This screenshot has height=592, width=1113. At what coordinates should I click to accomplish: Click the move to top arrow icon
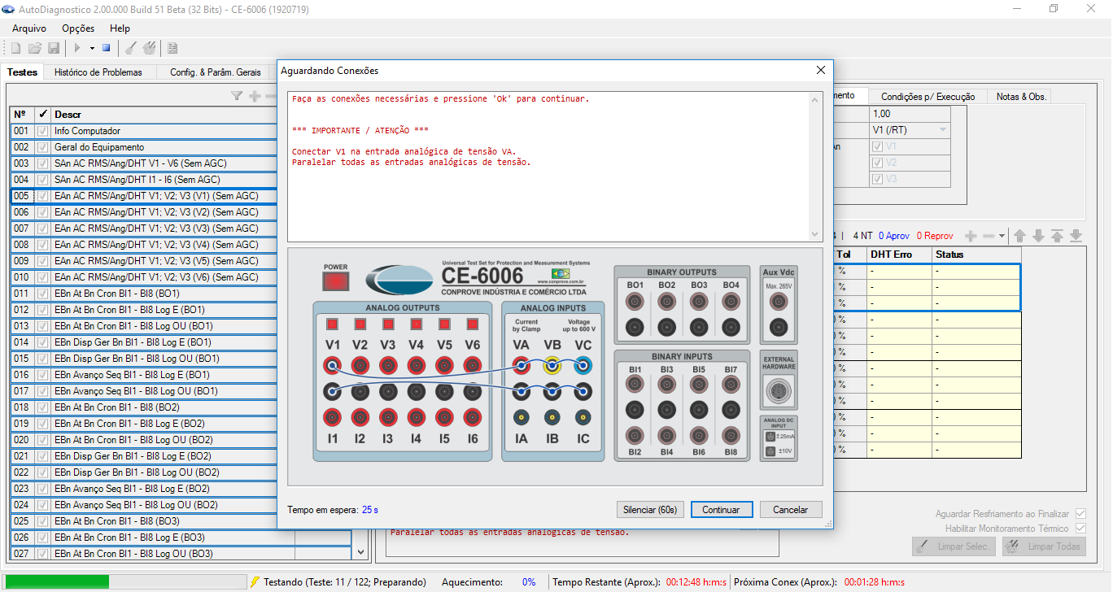[1057, 236]
